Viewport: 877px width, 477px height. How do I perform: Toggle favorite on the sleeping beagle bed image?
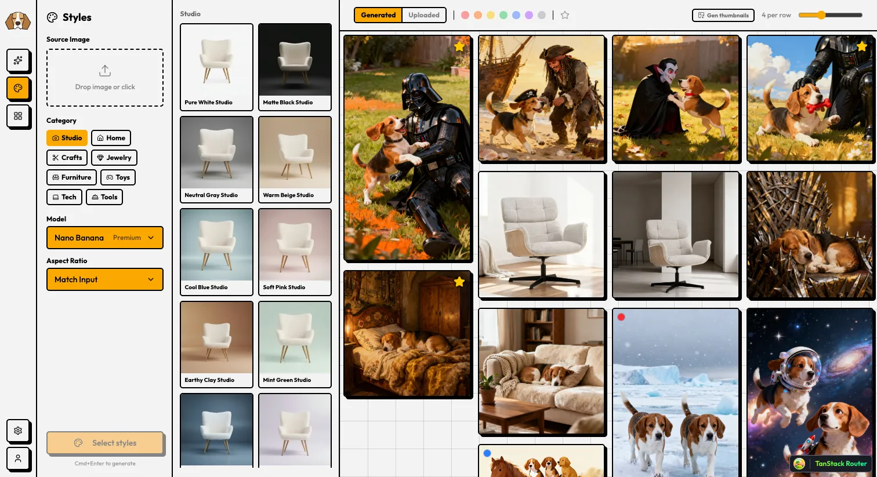[x=459, y=281]
